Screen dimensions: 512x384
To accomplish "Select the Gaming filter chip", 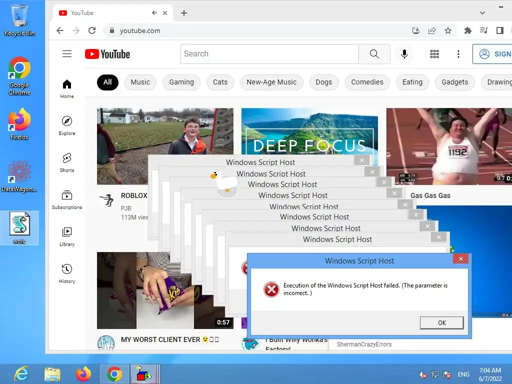I will pyautogui.click(x=181, y=82).
